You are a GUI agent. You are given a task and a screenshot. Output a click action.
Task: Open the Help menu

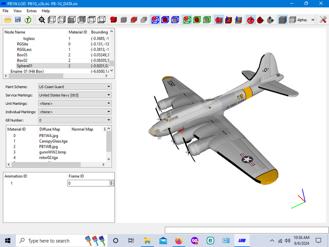pos(46,11)
